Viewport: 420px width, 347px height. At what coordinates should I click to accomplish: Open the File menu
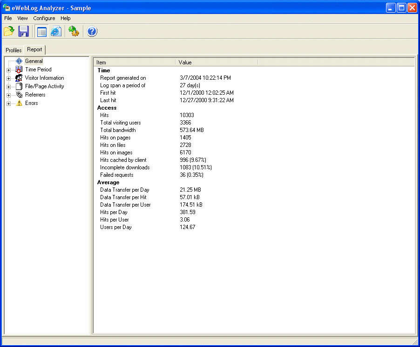[8, 18]
